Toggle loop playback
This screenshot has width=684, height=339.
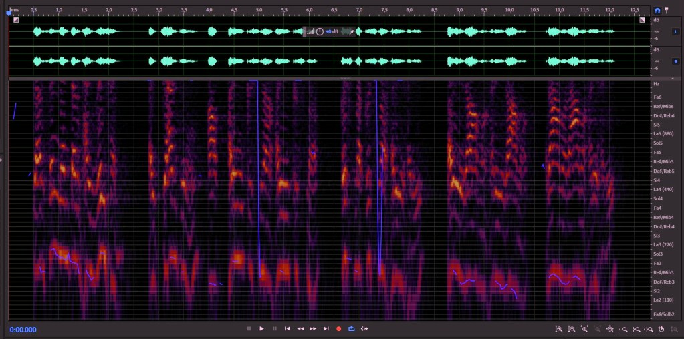352,328
